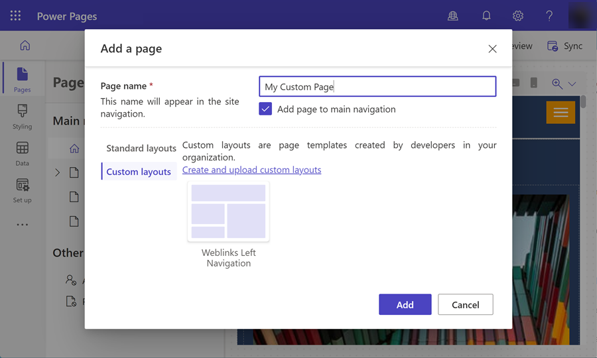
Task: Open the Styling workspace
Action: coord(22,117)
